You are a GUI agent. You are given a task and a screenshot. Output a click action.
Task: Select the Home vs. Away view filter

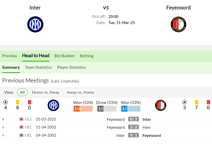[x=46, y=92]
